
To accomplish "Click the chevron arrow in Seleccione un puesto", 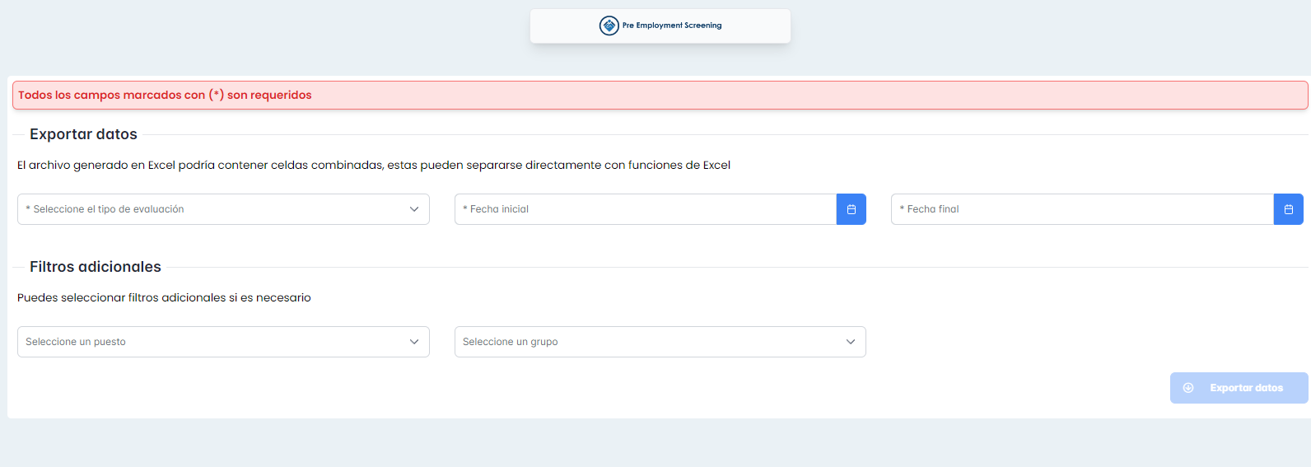I will (x=414, y=342).
